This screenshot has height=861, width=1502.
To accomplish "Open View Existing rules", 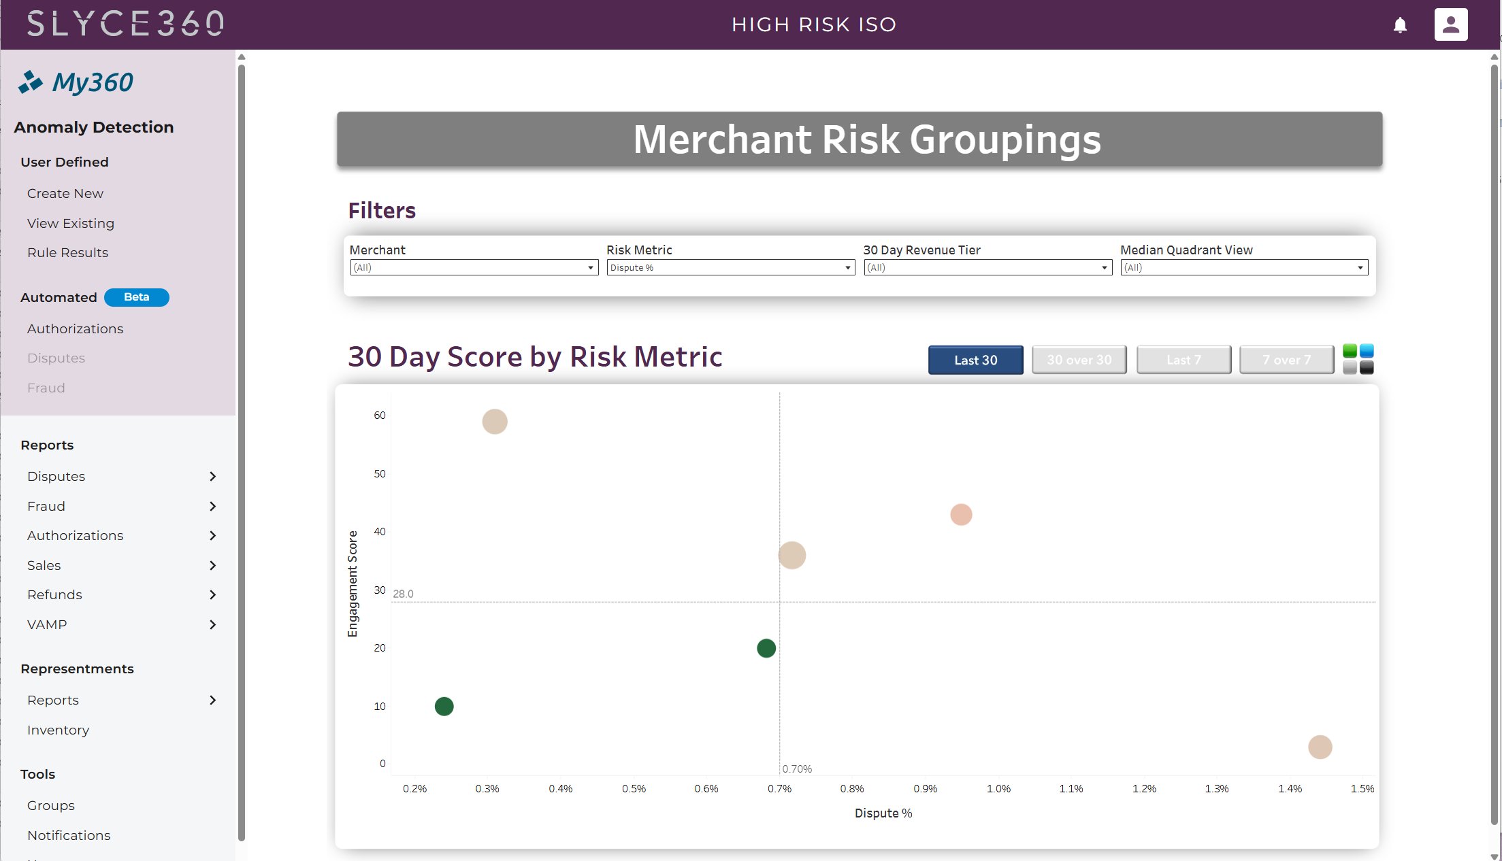I will click(x=71, y=224).
